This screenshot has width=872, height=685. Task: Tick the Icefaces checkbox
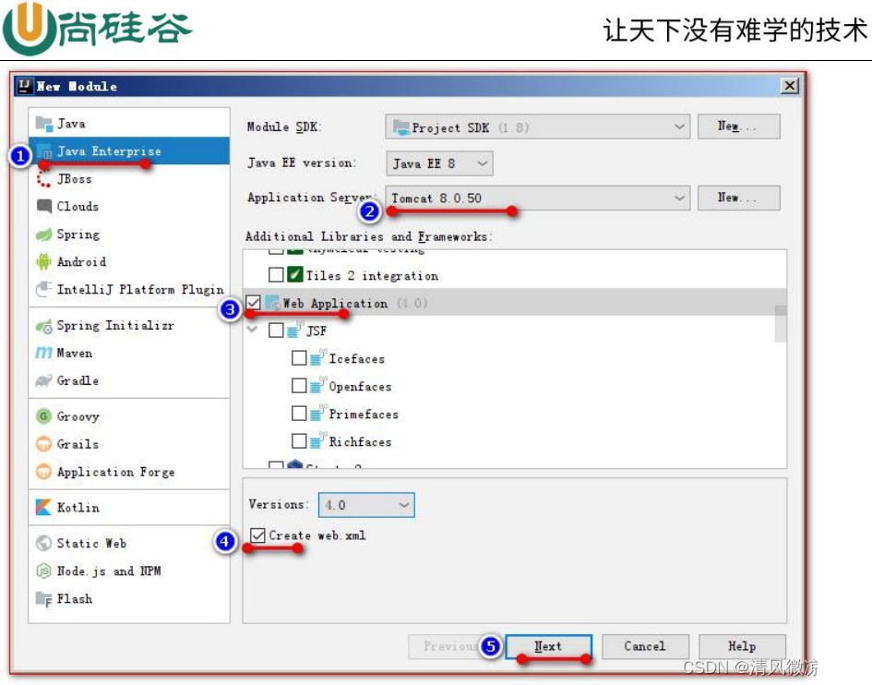299,358
